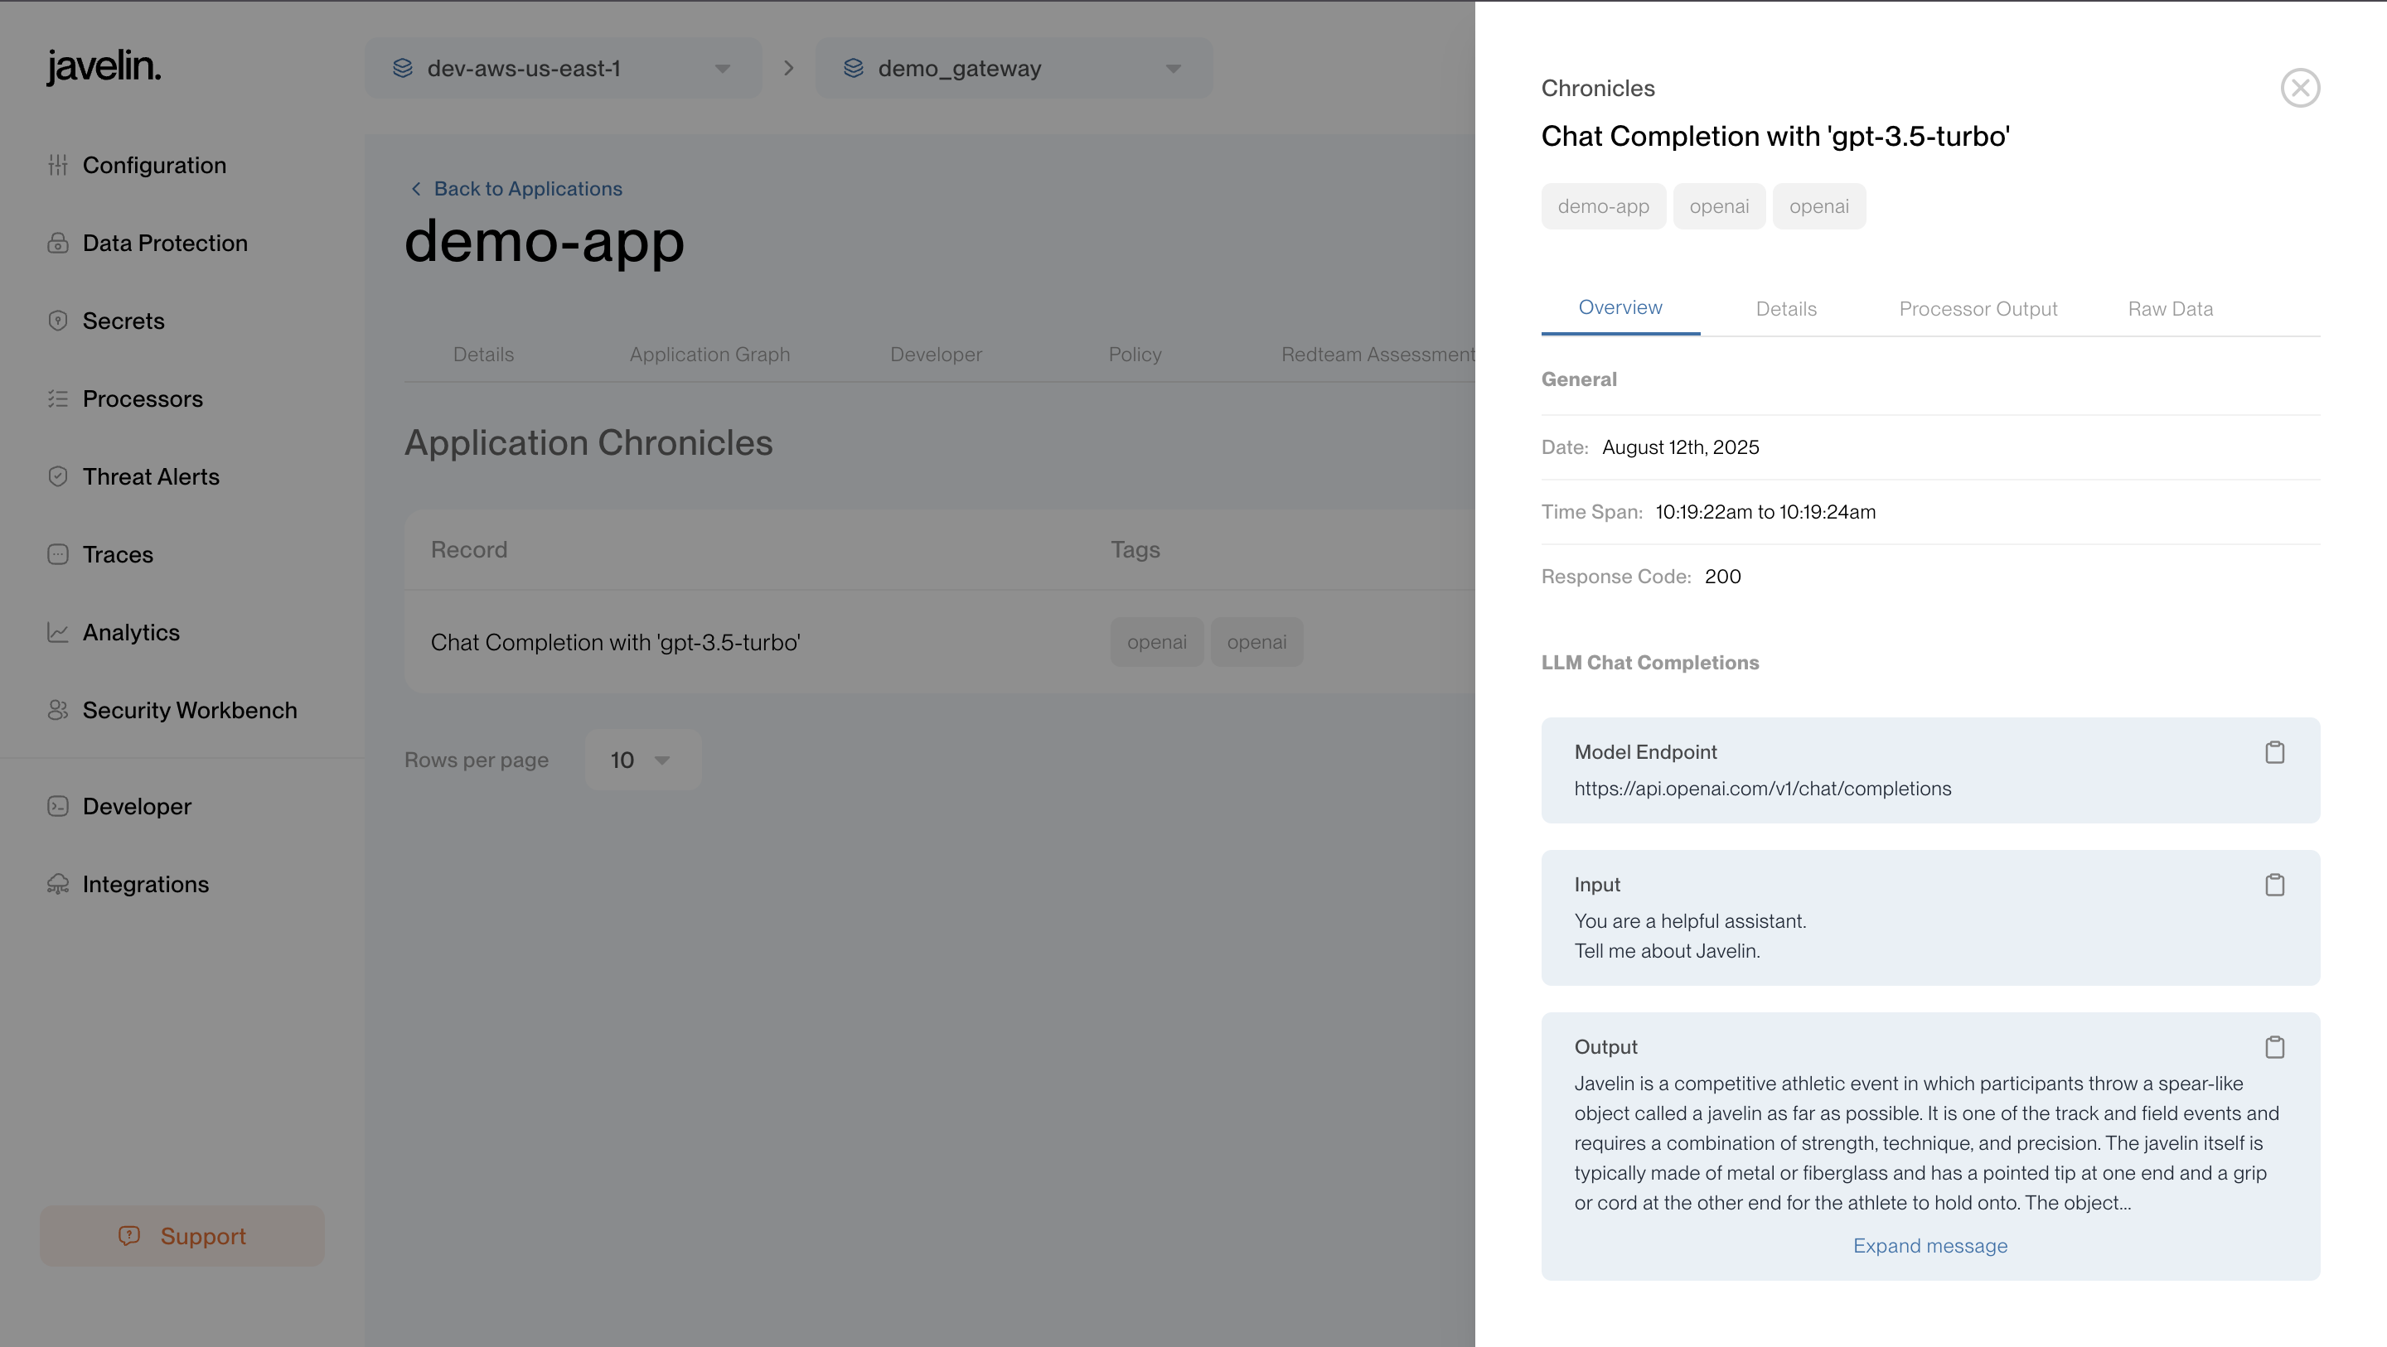Copy the Model Endpoint URL
This screenshot has height=1347, width=2387.
[2274, 752]
